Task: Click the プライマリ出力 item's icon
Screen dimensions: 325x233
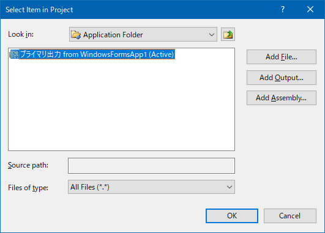Action: [14, 54]
